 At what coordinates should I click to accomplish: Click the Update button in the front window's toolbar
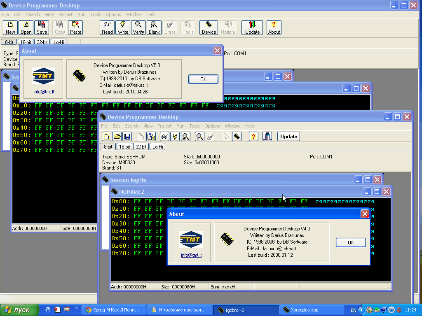(288, 137)
